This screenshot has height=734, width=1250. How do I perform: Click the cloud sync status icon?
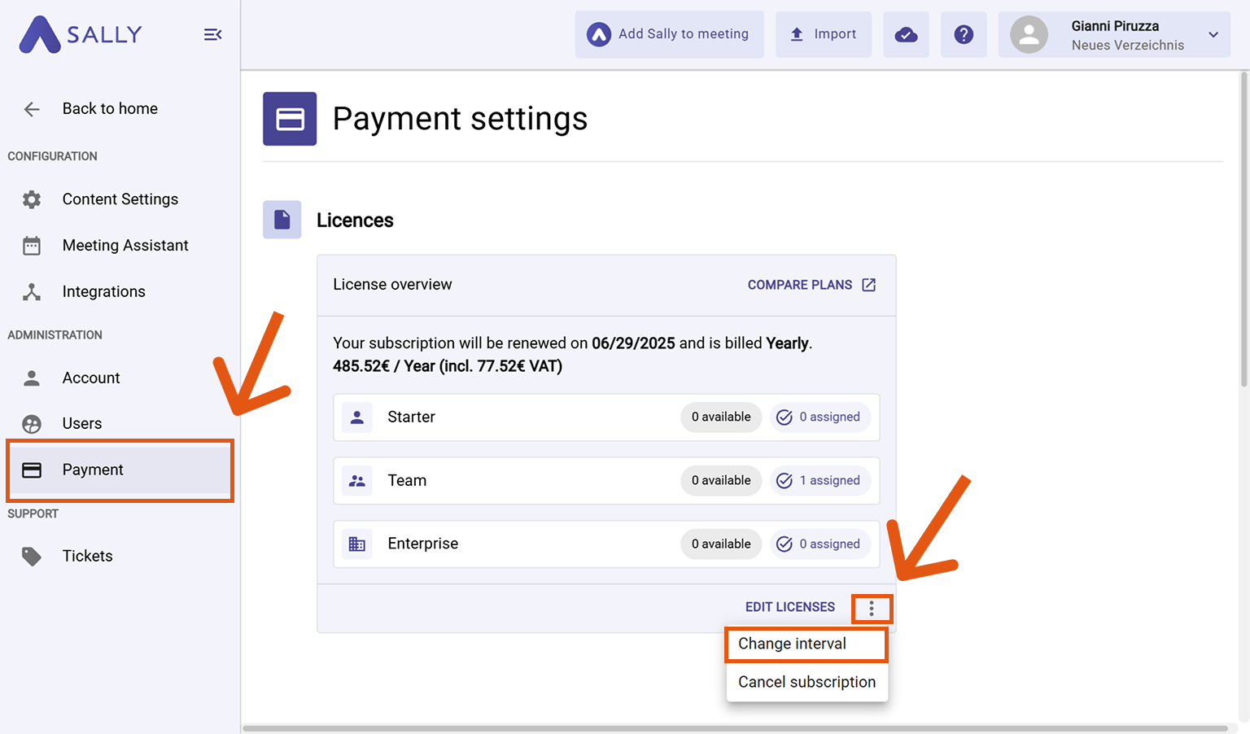906,34
